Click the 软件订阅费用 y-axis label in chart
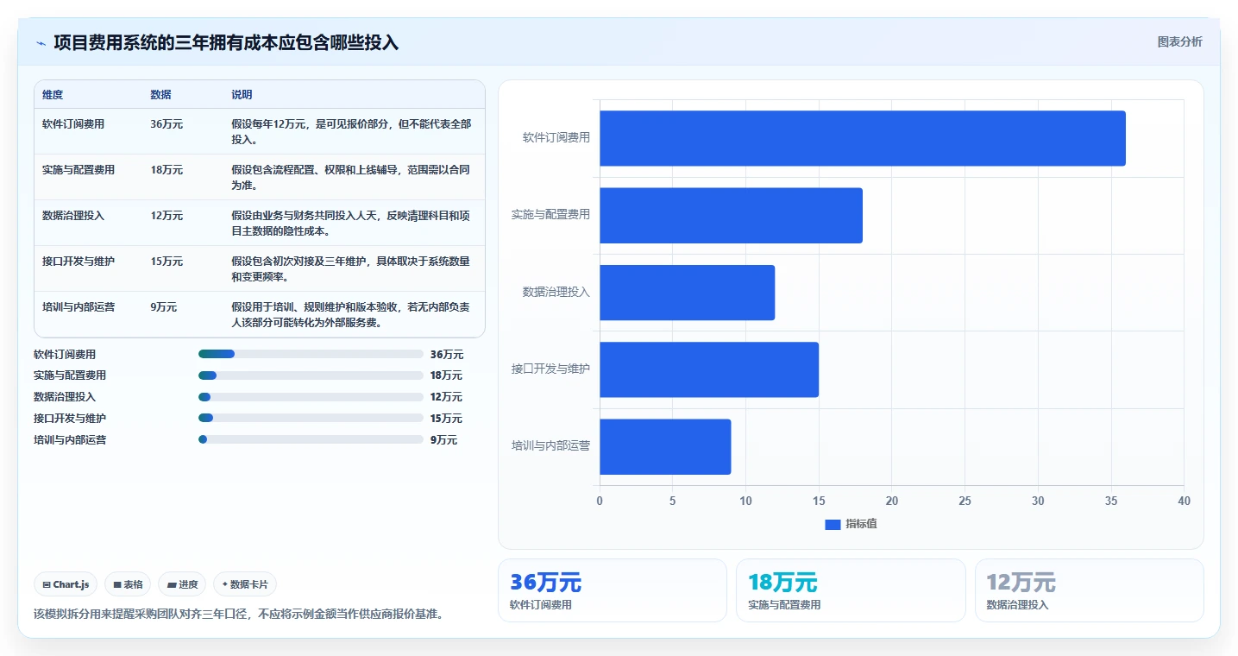 pyautogui.click(x=556, y=137)
